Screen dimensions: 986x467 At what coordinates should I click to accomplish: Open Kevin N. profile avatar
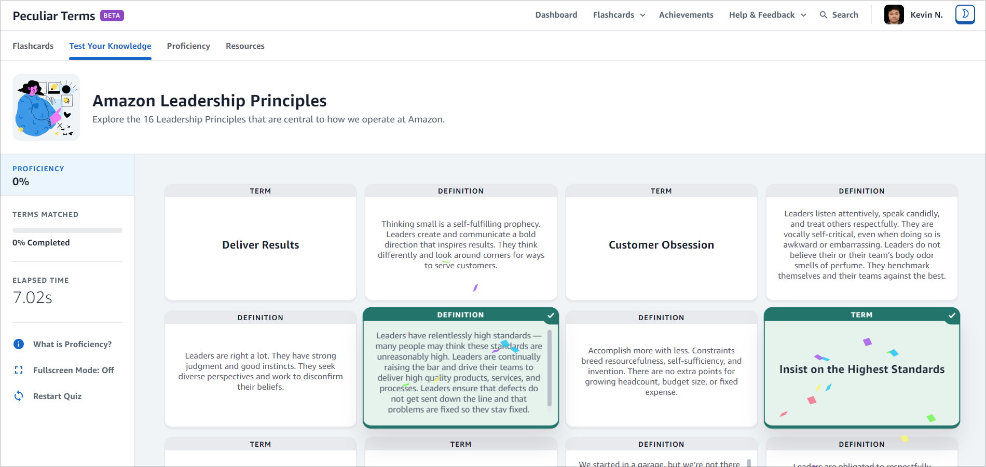894,15
